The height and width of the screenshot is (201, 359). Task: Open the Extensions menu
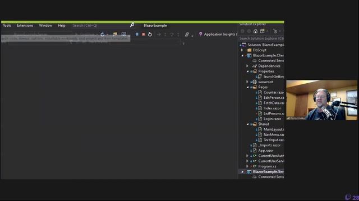coord(25,26)
